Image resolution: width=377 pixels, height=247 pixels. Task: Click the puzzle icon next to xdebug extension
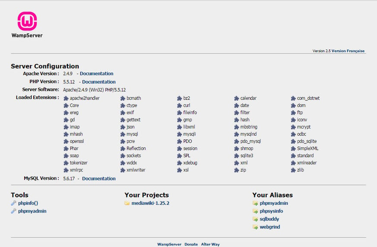click(180, 163)
